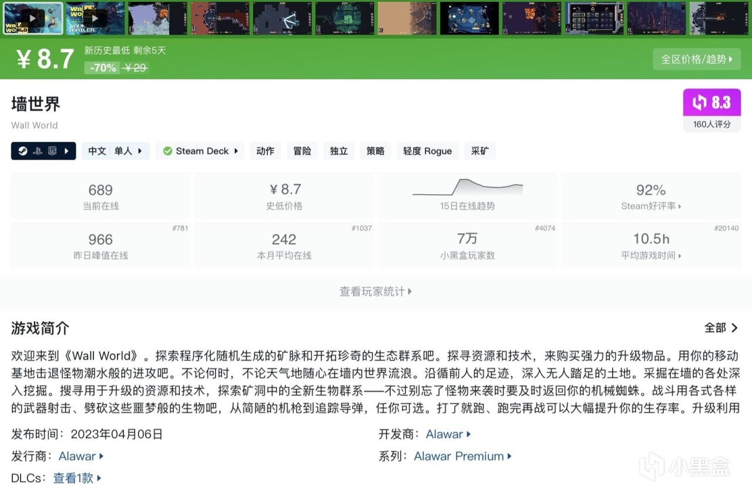This screenshot has height=493, width=752.
Task: Select the 轻度 Rogue tag
Action: (x=428, y=151)
